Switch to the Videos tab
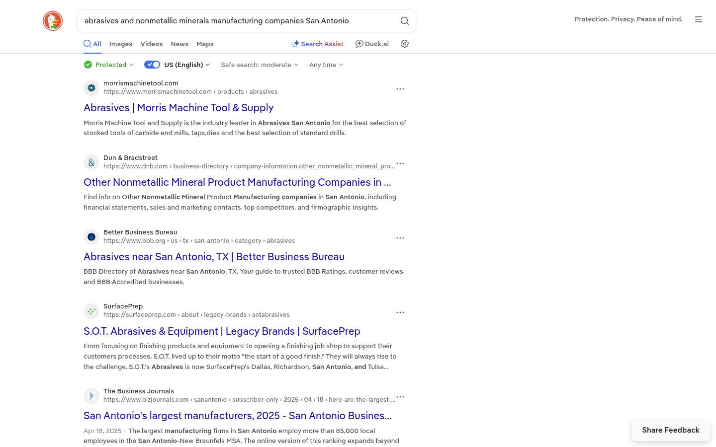 point(152,44)
